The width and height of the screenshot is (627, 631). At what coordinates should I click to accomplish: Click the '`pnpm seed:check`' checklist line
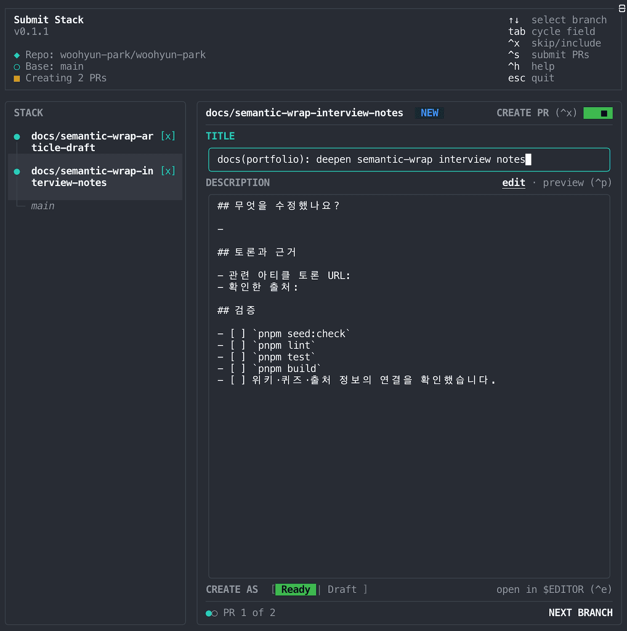(284, 334)
